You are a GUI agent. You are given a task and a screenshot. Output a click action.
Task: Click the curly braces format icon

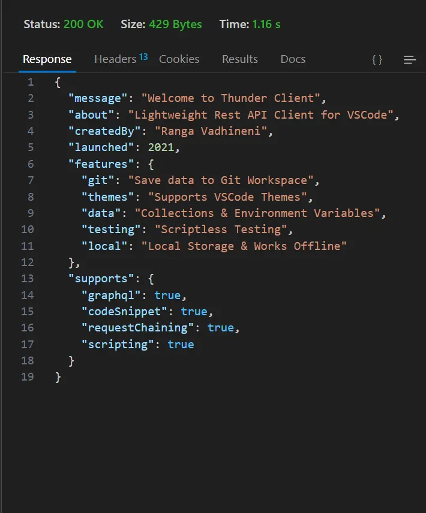(377, 59)
